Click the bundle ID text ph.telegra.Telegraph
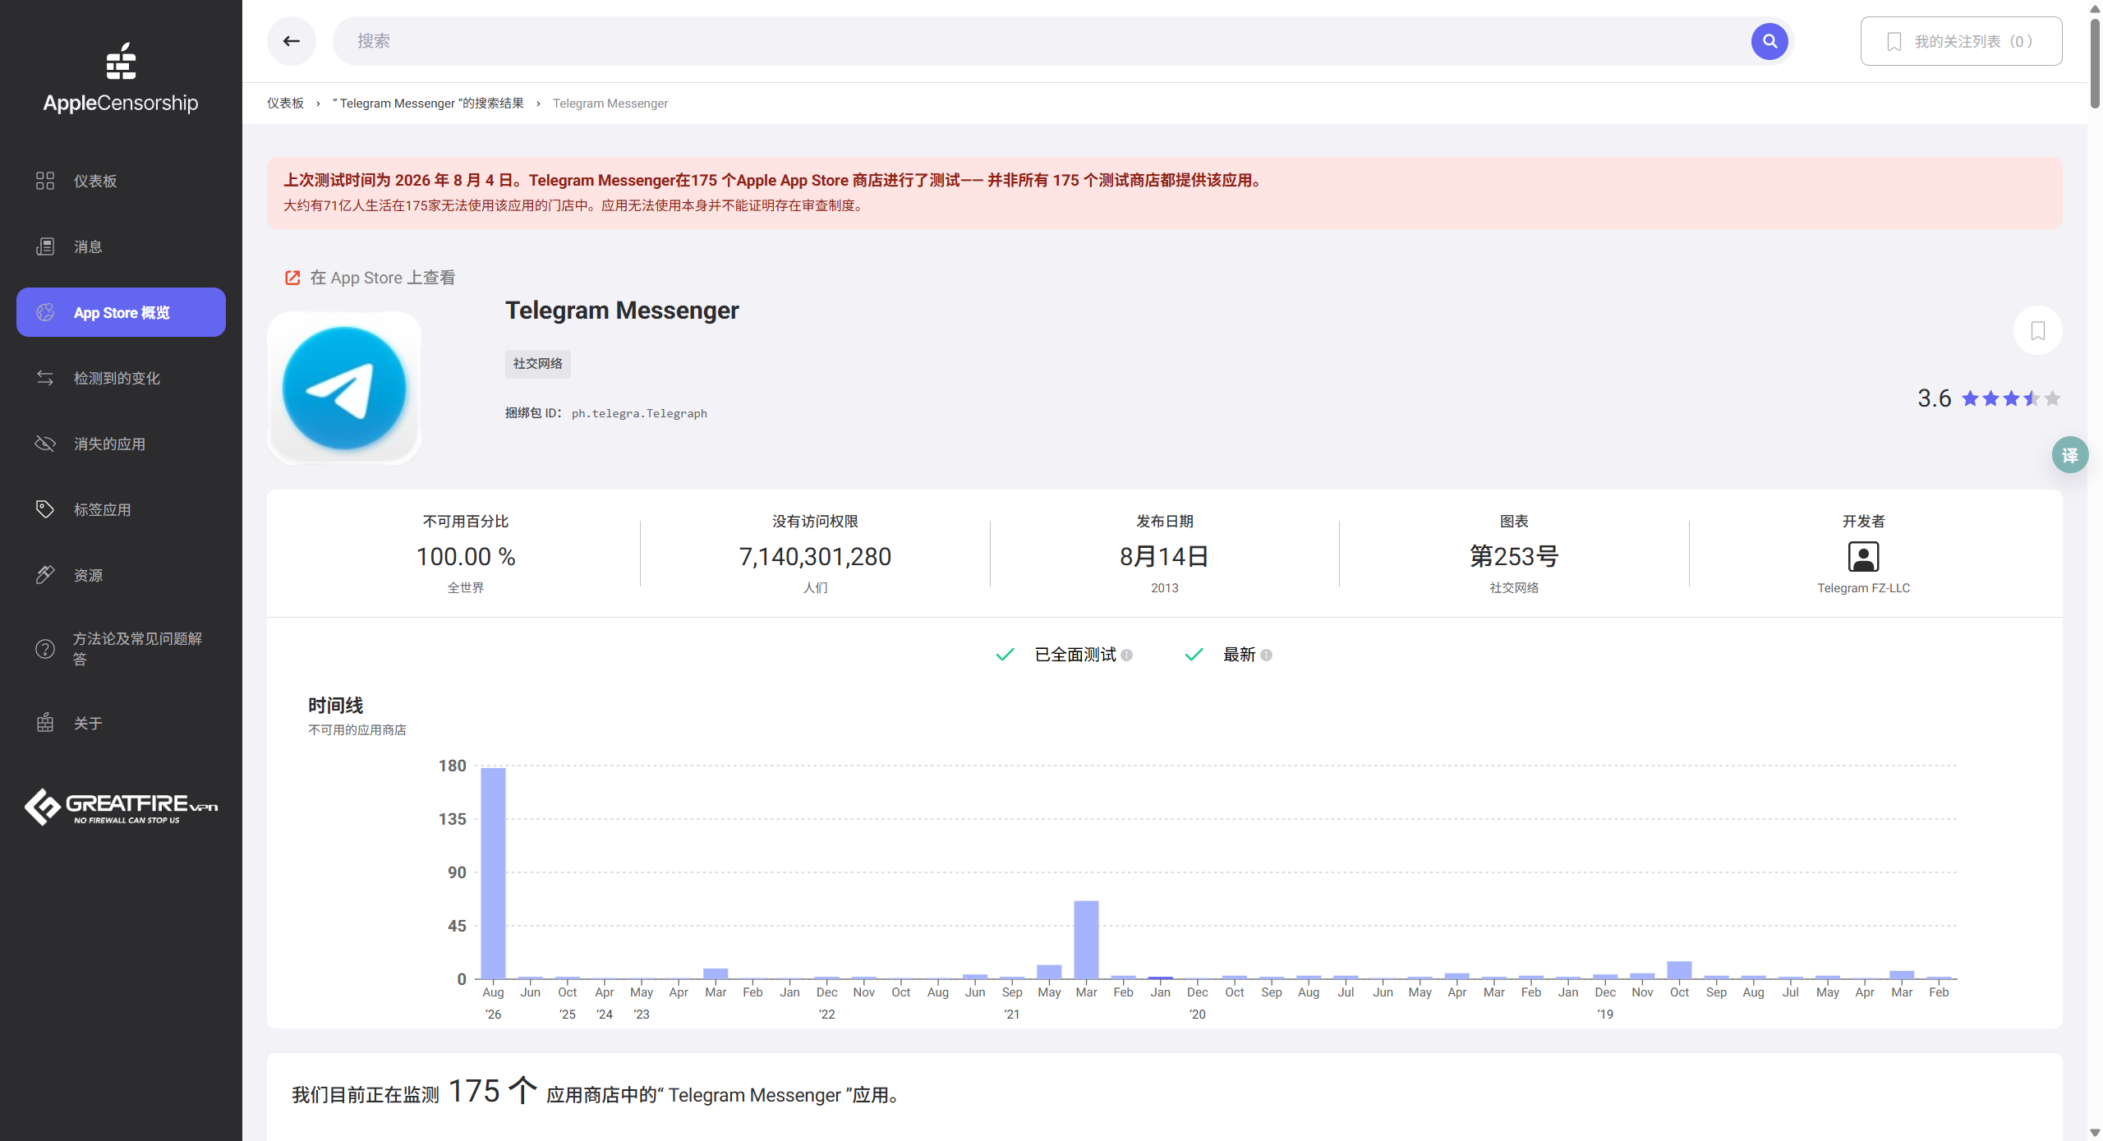The width and height of the screenshot is (2103, 1141). tap(639, 413)
